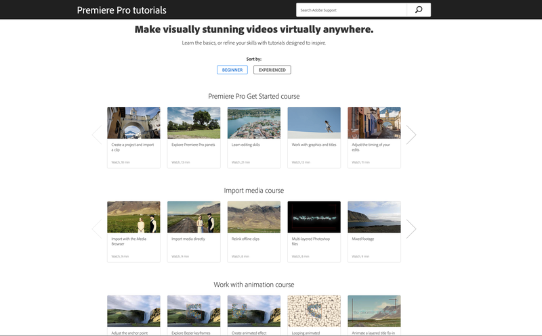
Task: Move the Import media course carousel left
Action: click(97, 229)
